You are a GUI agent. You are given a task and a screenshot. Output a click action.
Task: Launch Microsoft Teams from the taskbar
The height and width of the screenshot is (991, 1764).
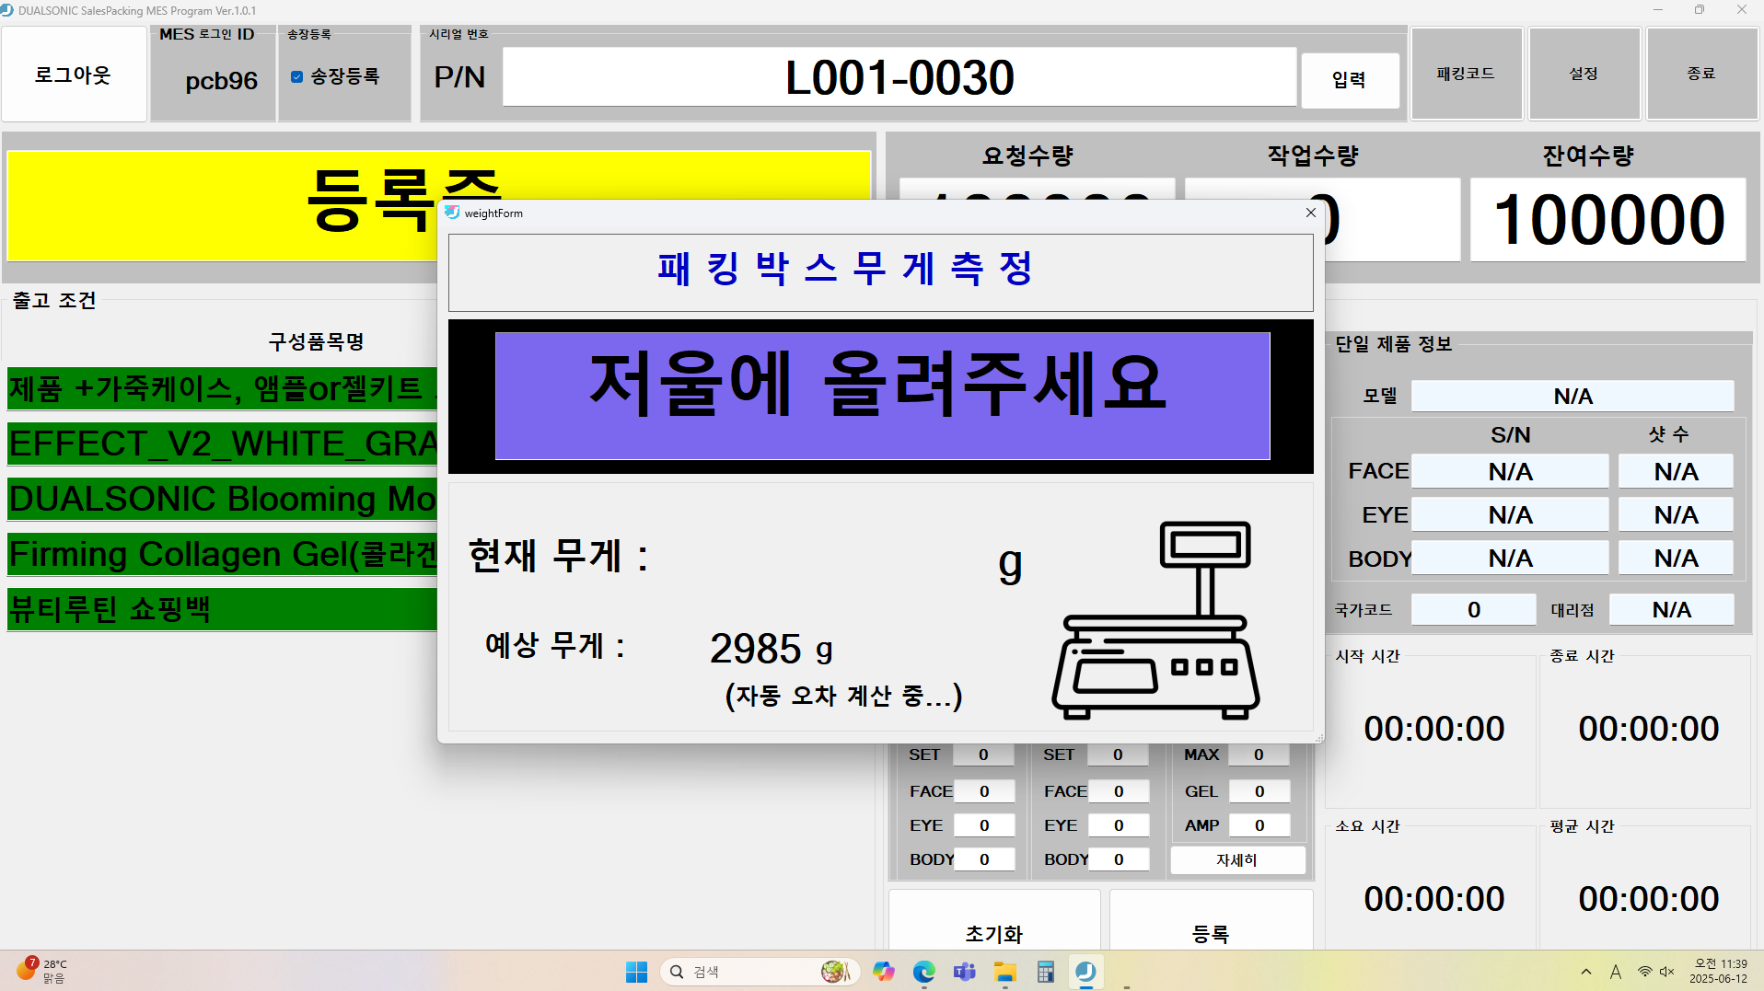964,972
